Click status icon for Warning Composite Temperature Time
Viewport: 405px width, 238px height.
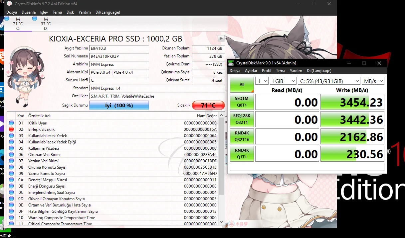pos(11,218)
